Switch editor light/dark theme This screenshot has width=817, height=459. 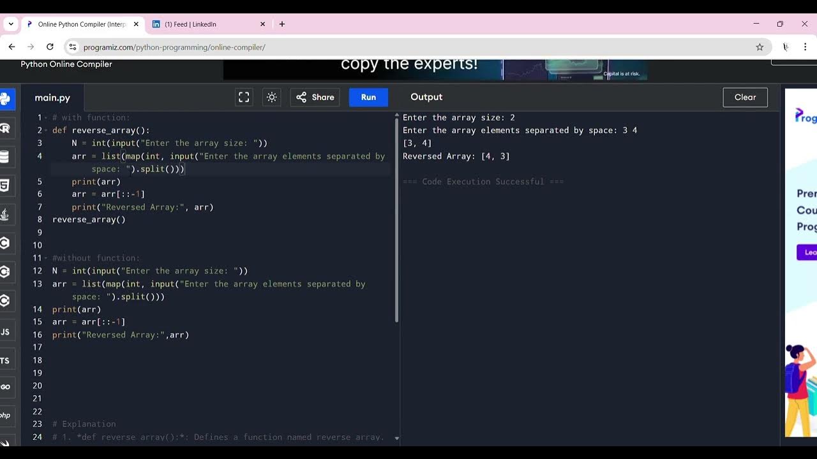coord(272,97)
